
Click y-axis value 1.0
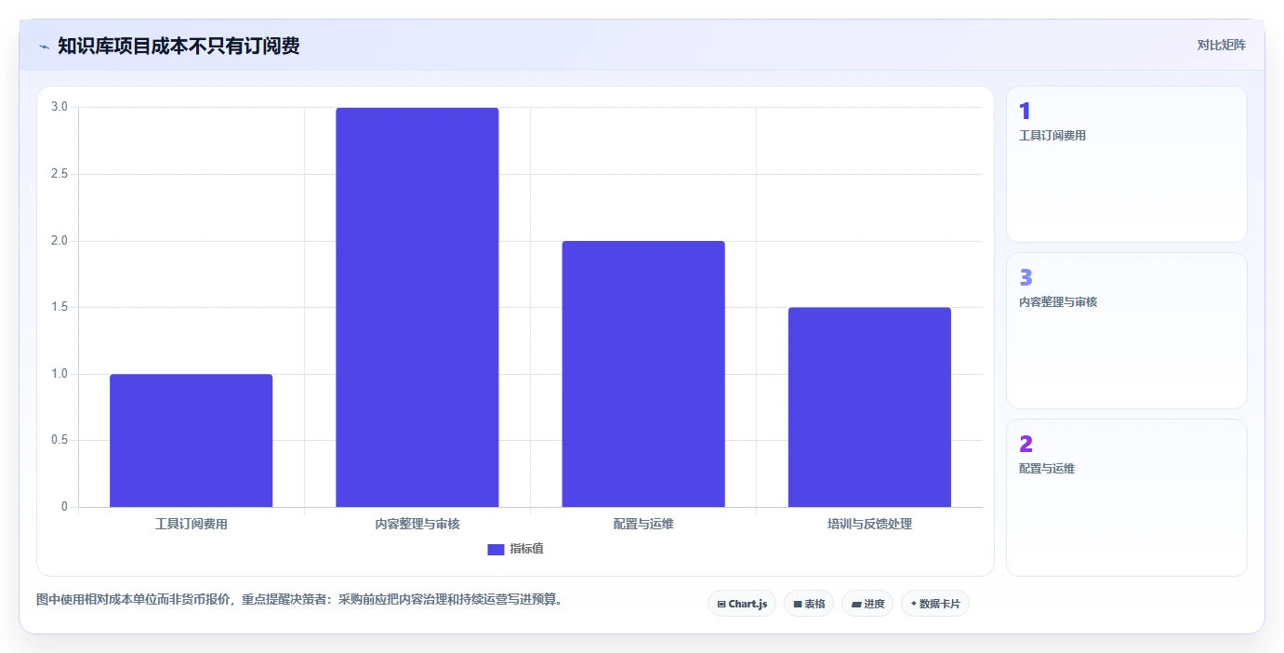[x=60, y=374]
